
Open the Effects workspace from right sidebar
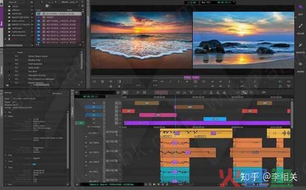300,45
